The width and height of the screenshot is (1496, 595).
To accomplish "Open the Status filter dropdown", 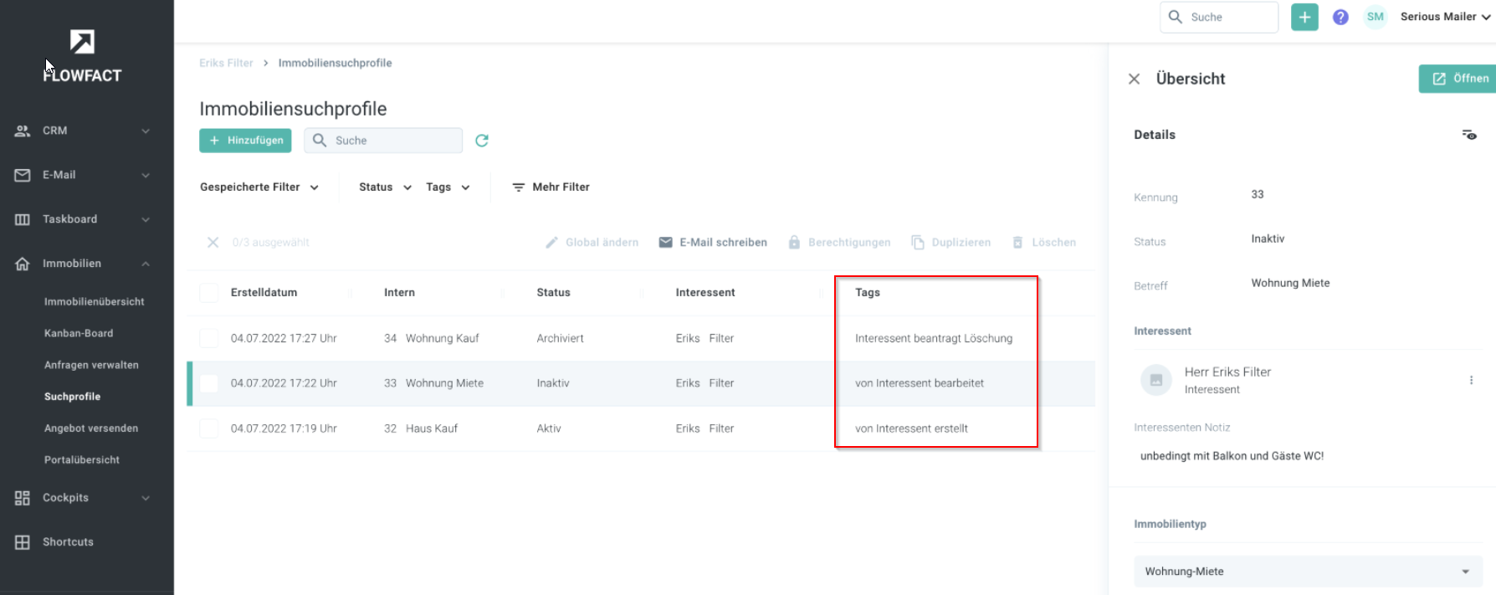I will (x=385, y=187).
